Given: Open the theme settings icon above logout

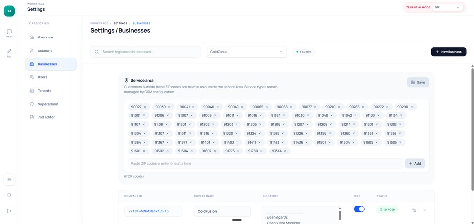Looking at the screenshot, I should (9, 195).
